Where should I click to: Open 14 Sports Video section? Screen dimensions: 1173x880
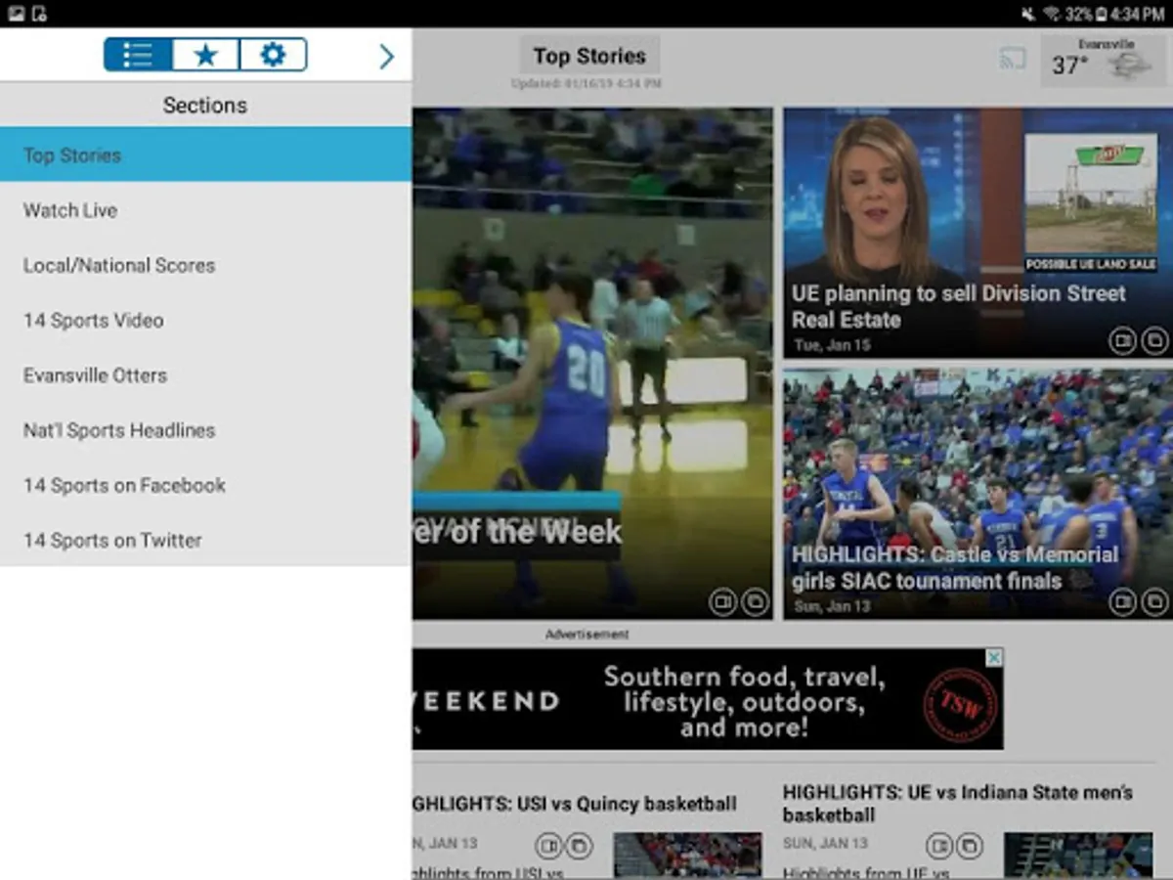point(205,320)
